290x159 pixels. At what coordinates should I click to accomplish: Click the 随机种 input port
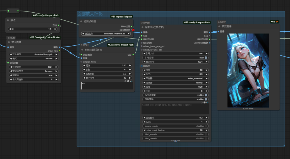(x=142, y=66)
